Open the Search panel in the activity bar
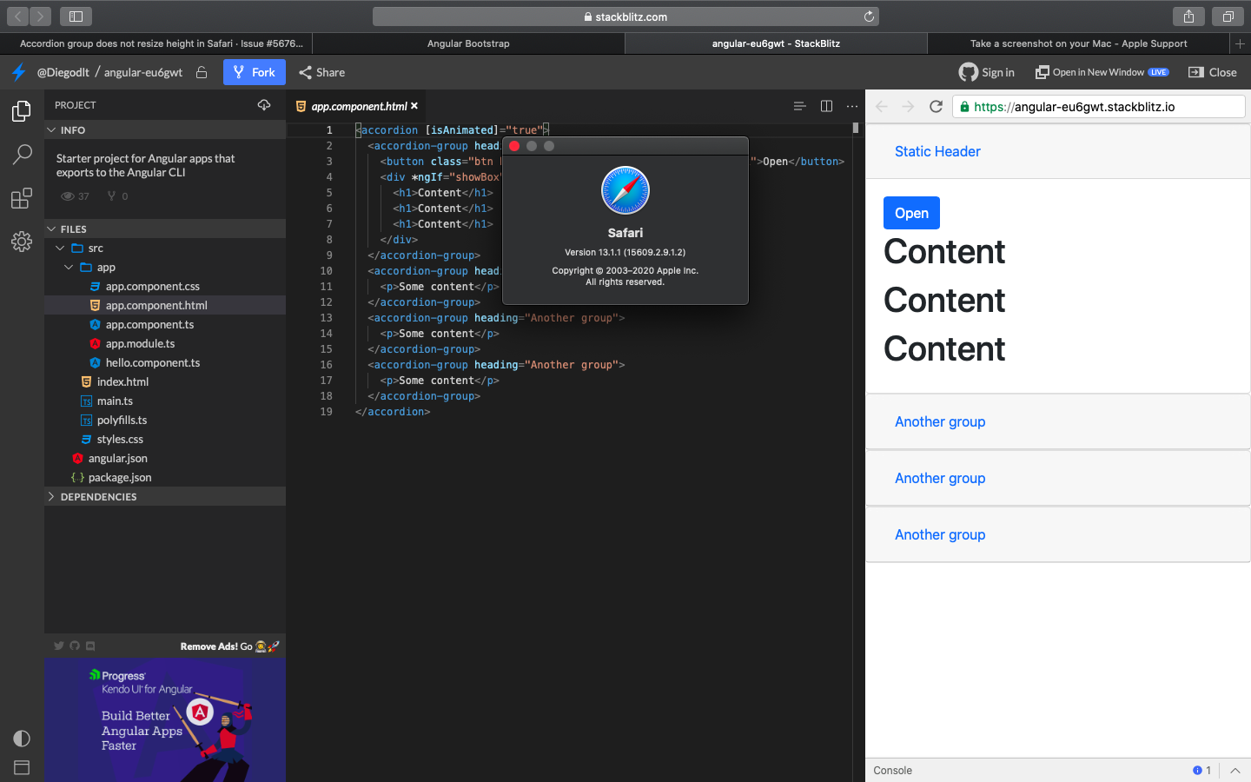Image resolution: width=1251 pixels, height=782 pixels. tap(21, 155)
